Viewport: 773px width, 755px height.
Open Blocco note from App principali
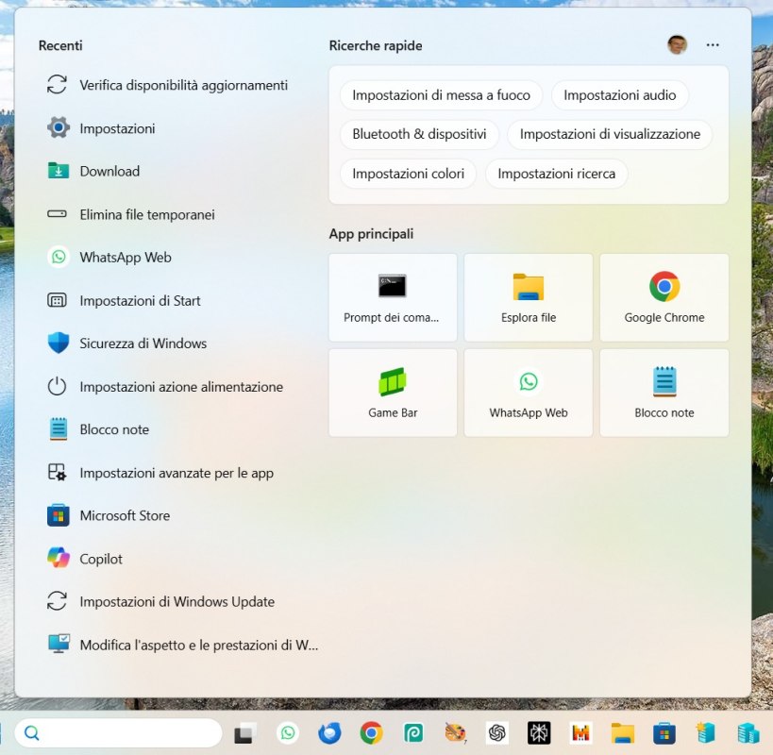point(664,393)
